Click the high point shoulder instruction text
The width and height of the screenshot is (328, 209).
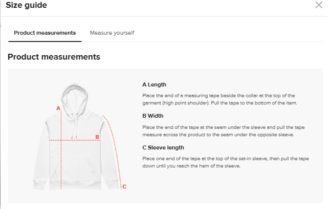[219, 99]
